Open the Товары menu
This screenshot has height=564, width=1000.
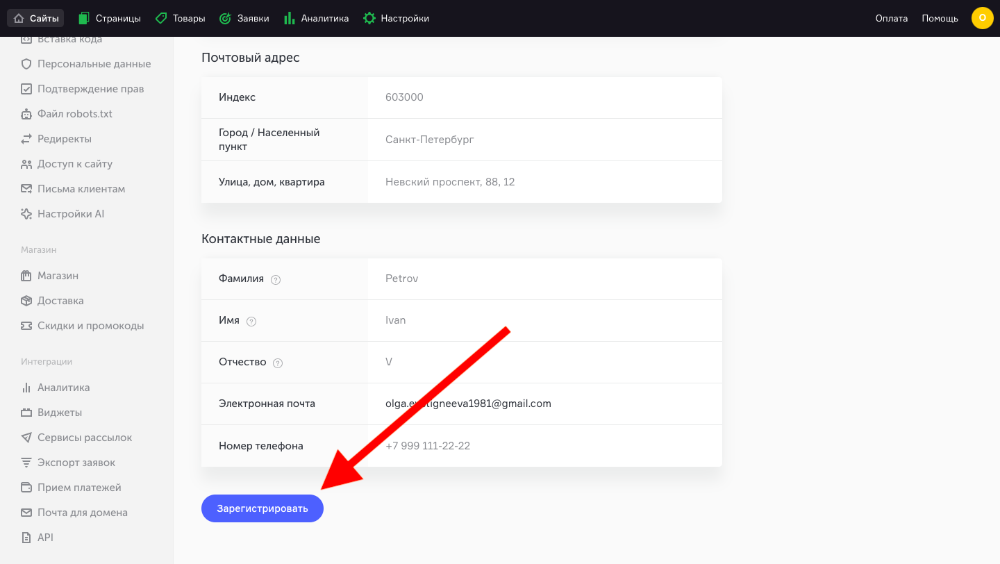coord(180,18)
